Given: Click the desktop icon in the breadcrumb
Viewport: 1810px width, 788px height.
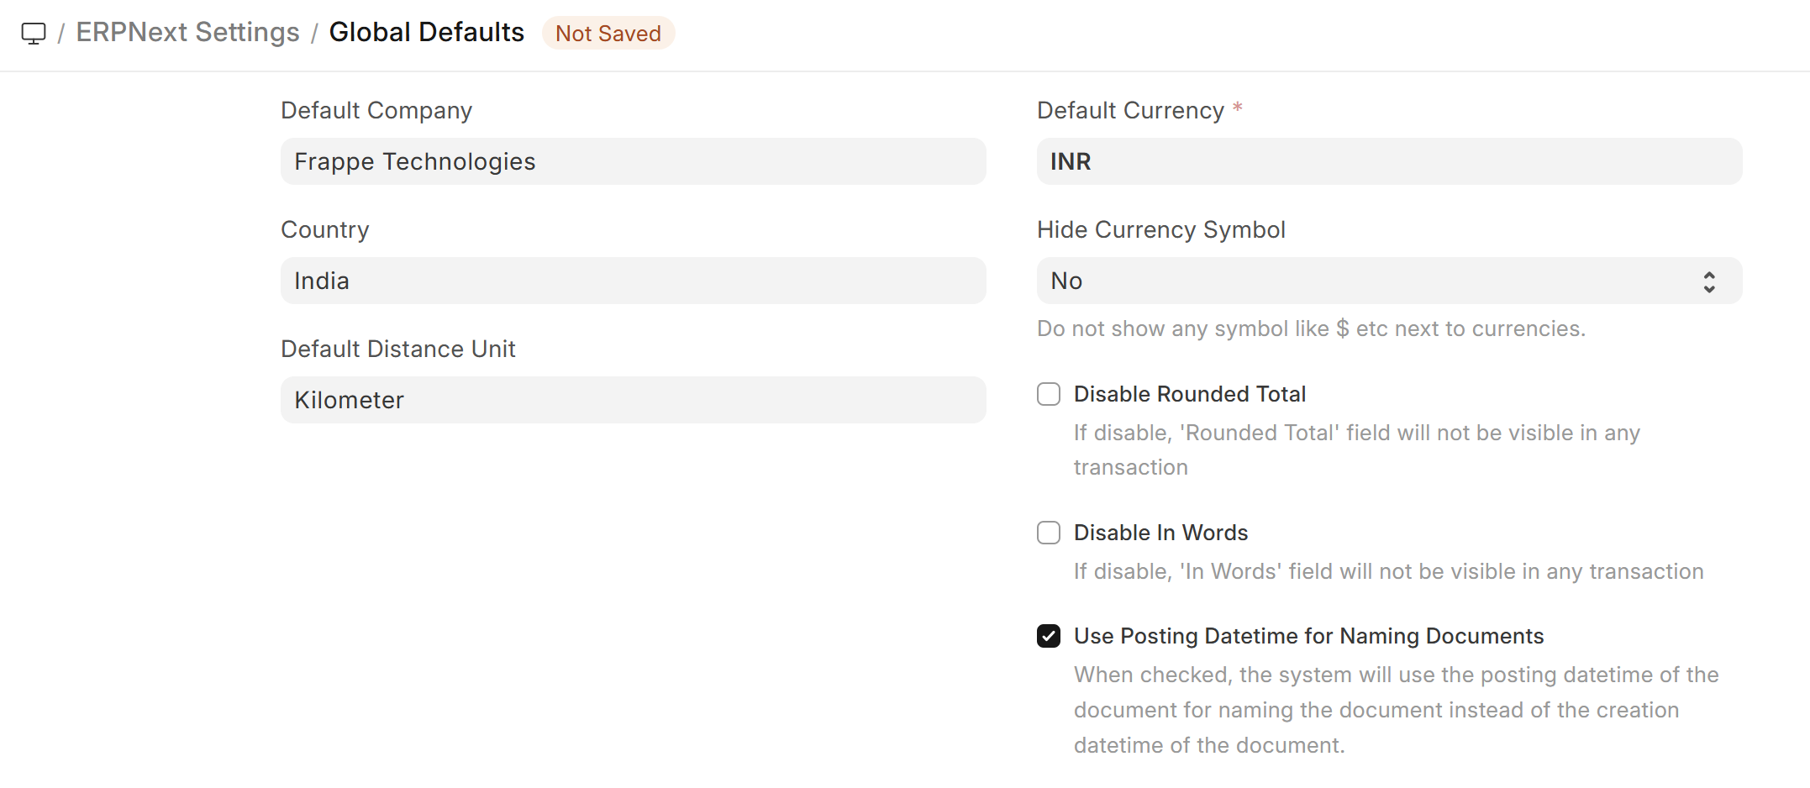Looking at the screenshot, I should (34, 34).
